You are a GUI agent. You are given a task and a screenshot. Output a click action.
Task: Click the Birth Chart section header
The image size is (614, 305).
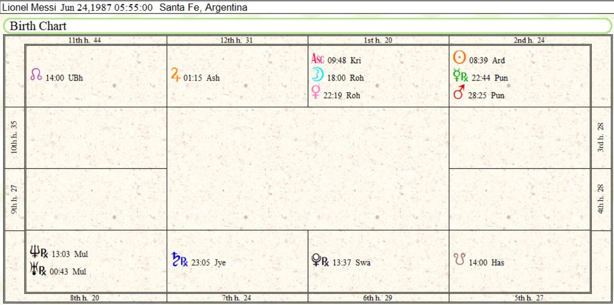tap(39, 26)
